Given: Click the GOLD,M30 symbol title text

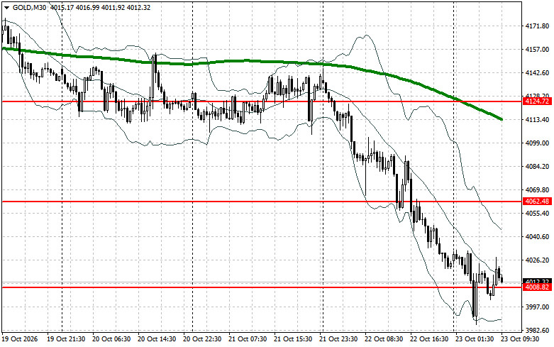Looking at the screenshot, I should click(29, 7).
